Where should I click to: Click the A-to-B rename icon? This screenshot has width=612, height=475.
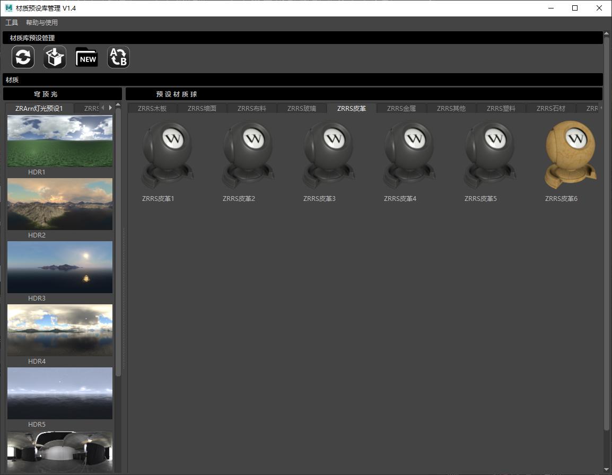(118, 57)
